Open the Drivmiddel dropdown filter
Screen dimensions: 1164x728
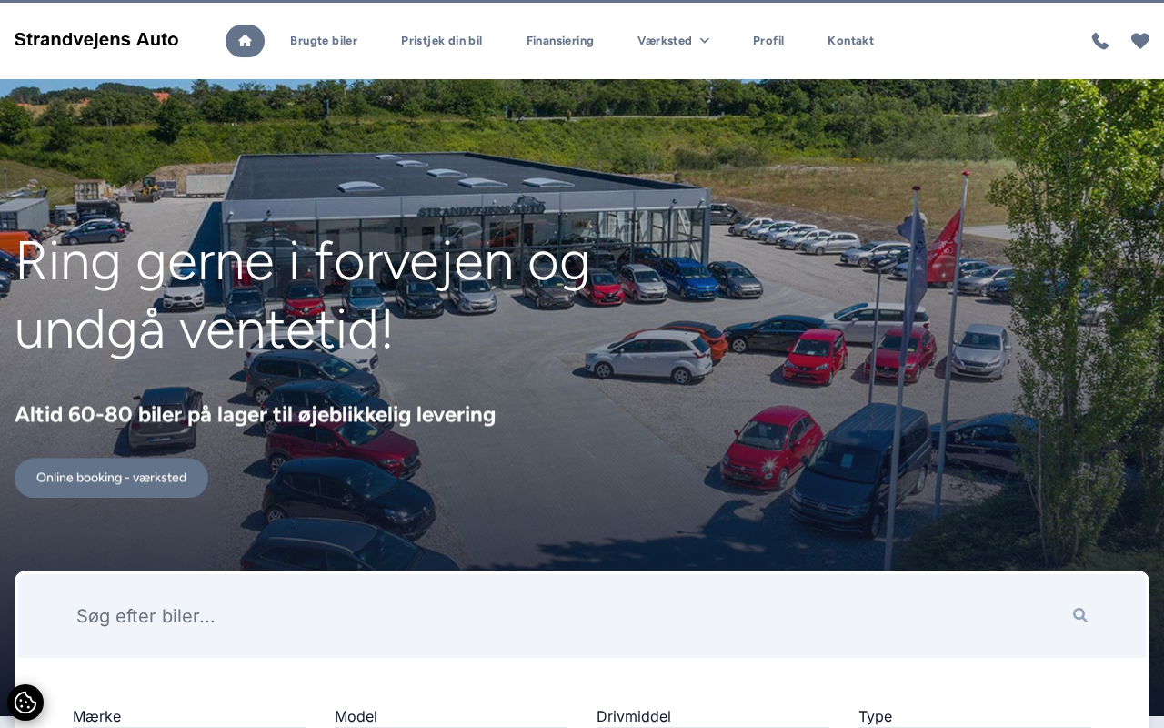point(713,717)
